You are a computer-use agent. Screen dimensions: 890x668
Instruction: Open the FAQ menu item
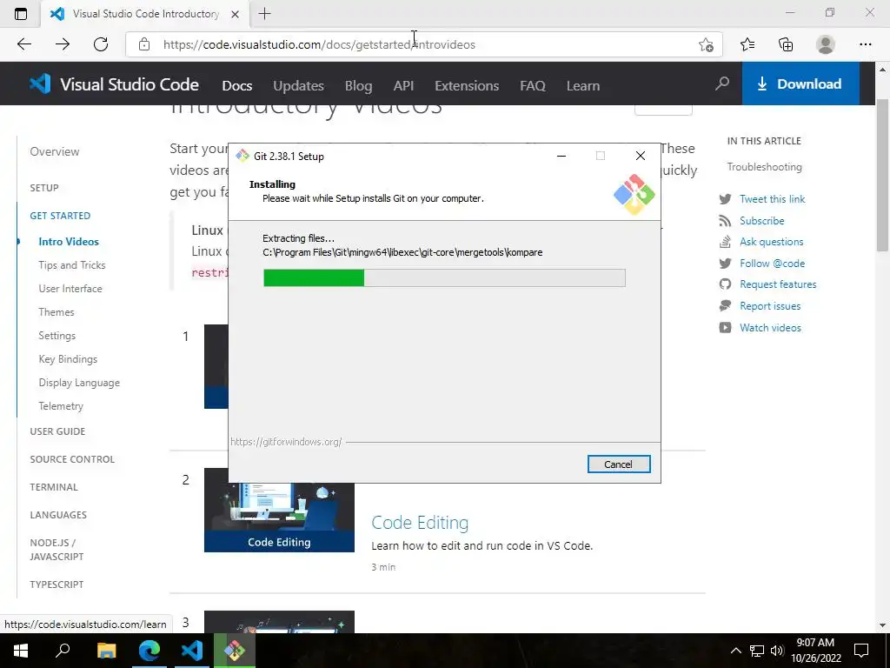pyautogui.click(x=533, y=86)
